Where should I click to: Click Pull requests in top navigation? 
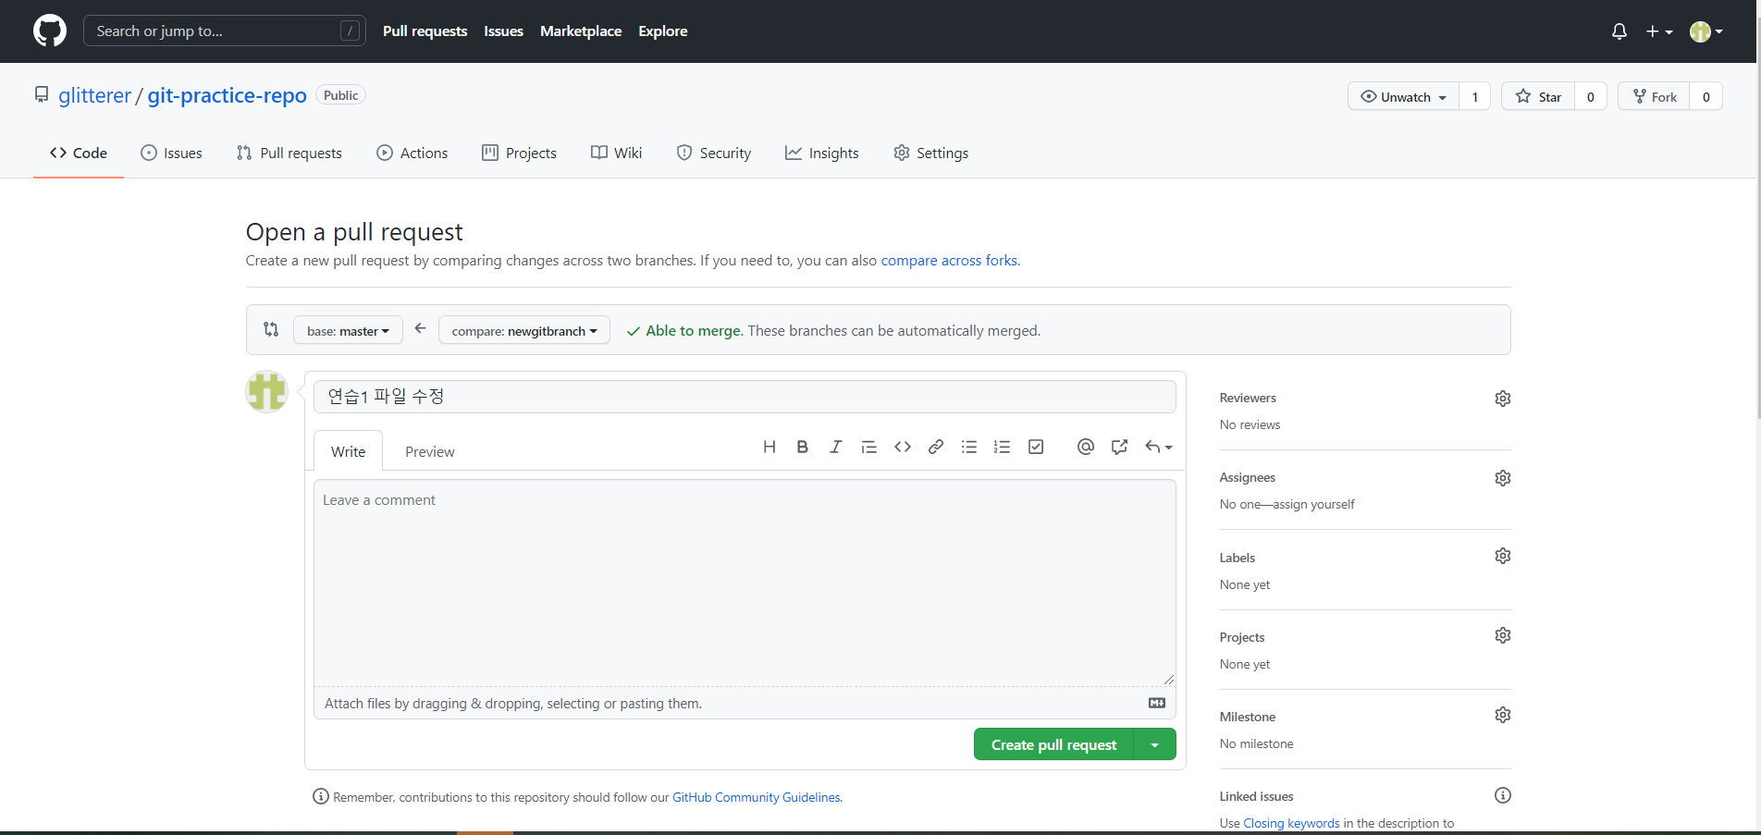(425, 31)
